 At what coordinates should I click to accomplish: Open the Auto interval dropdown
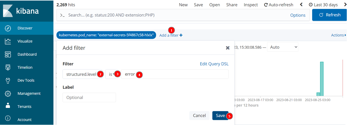tap(283, 47)
